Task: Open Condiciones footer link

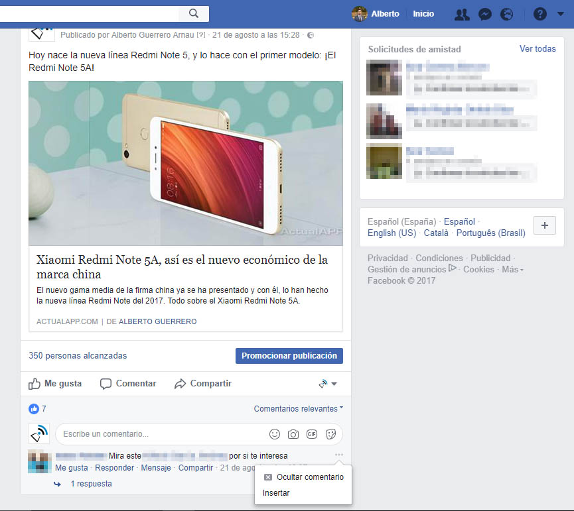Action: coord(439,258)
